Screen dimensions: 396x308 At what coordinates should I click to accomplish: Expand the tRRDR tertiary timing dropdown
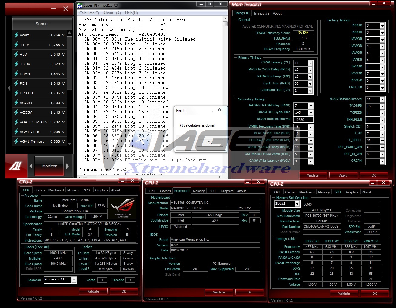[382, 26]
